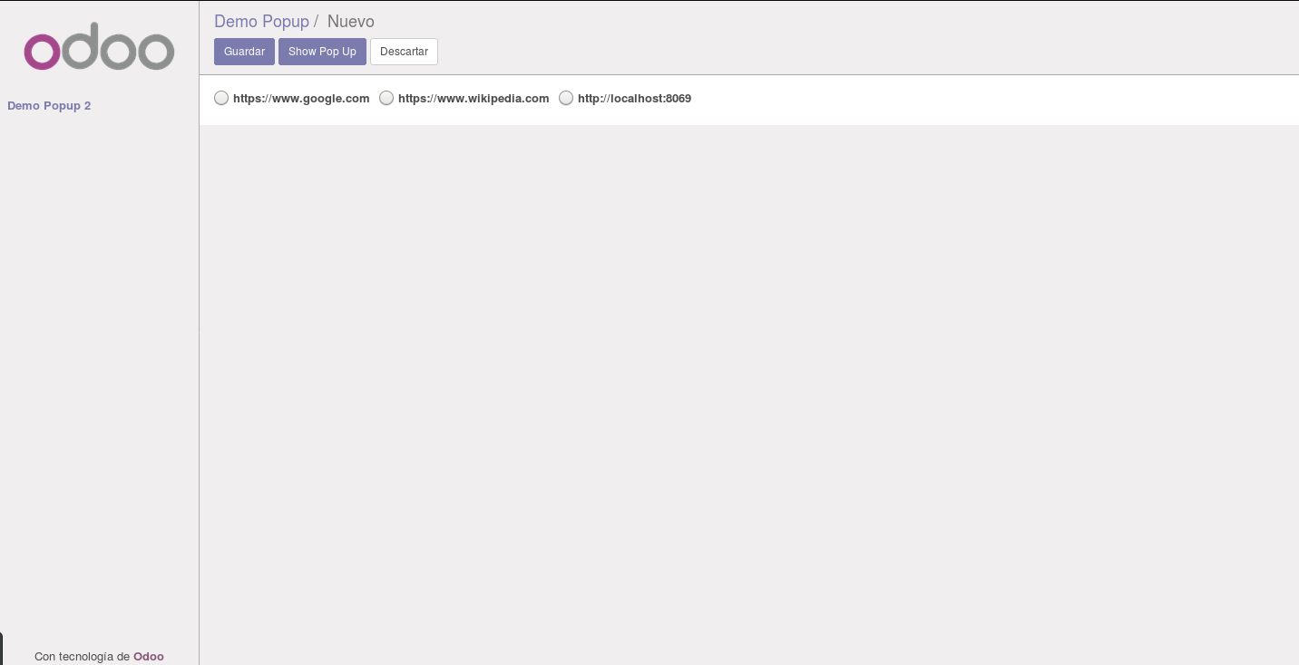Click the http://localhost:8069 label text
This screenshot has height=665, width=1299.
click(x=634, y=99)
